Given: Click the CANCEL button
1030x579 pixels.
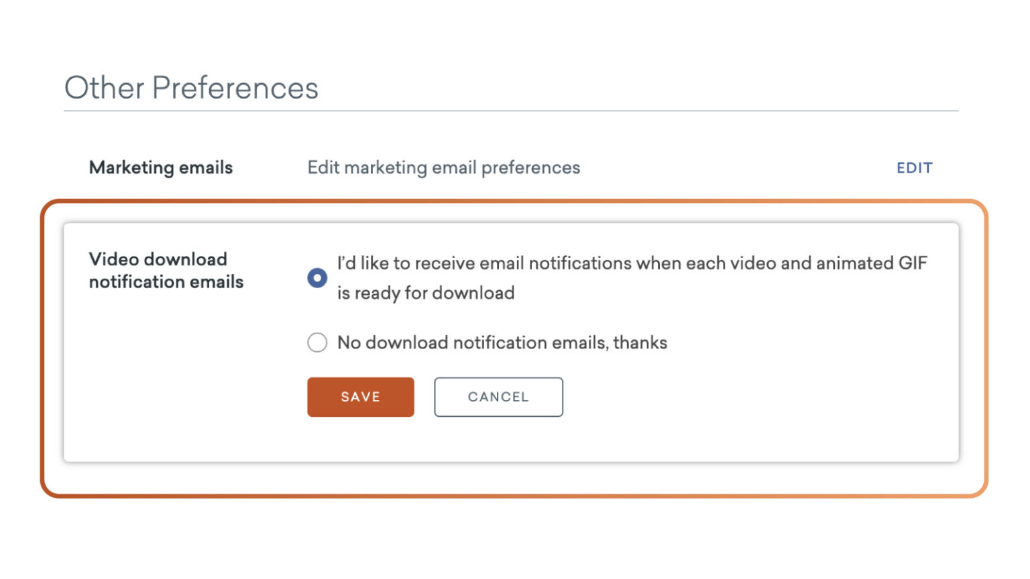Looking at the screenshot, I should [x=498, y=397].
